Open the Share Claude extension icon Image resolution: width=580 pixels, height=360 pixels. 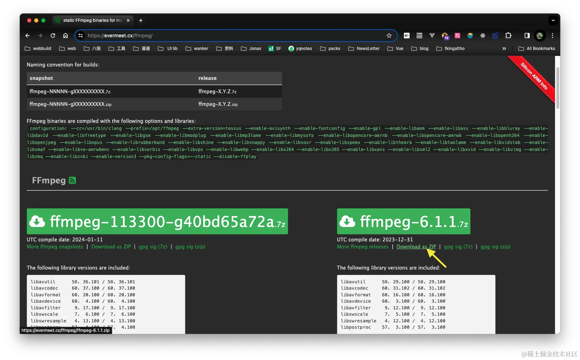[419, 36]
